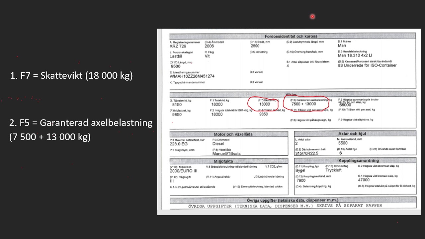The width and height of the screenshot is (425, 239).
Task: Select the Bromsuttag value "Tryckluft"
Action: click(333, 170)
